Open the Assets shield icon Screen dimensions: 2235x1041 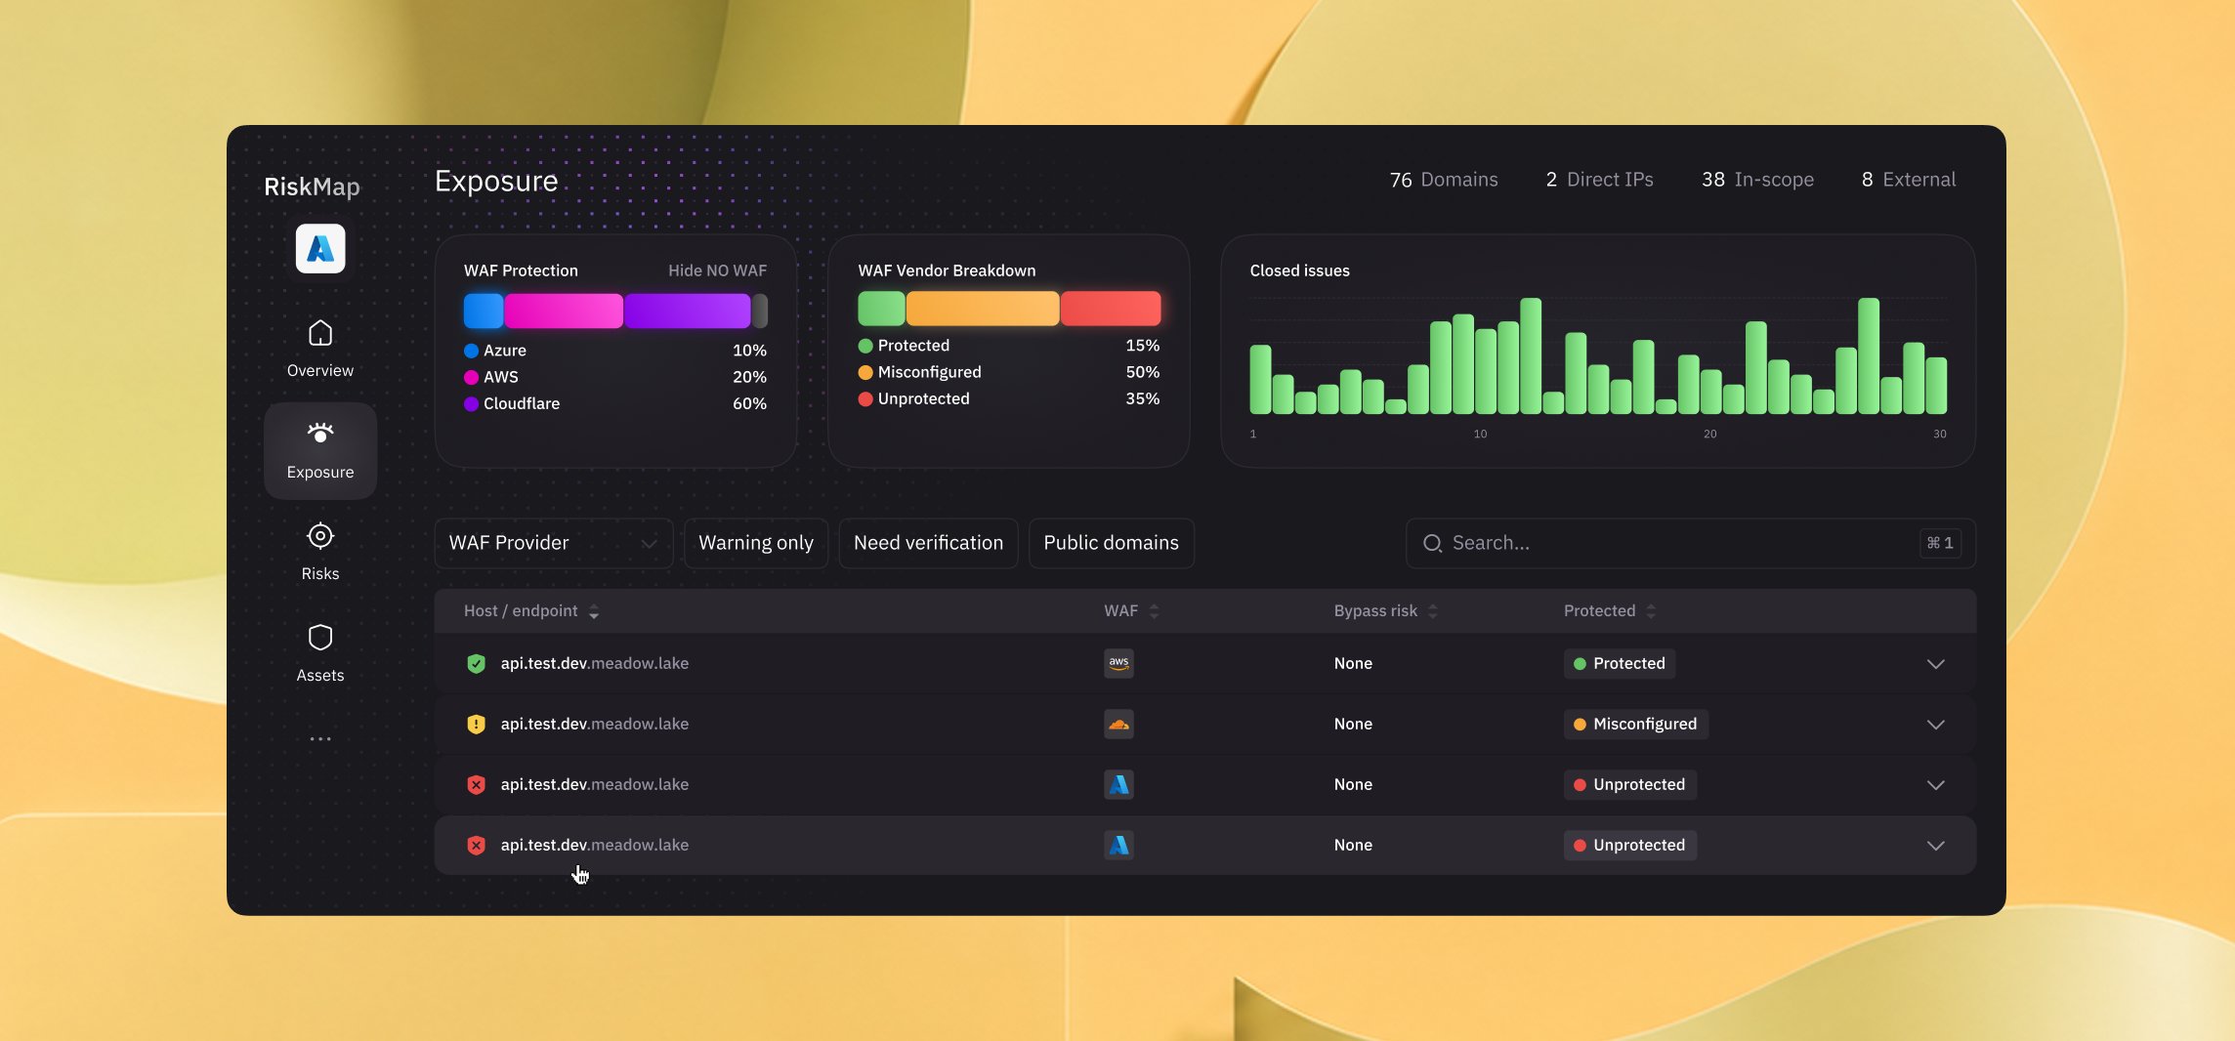click(x=320, y=638)
